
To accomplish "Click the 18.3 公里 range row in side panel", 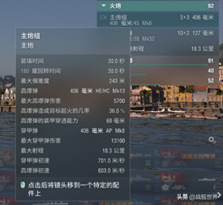I will pos(174,49).
